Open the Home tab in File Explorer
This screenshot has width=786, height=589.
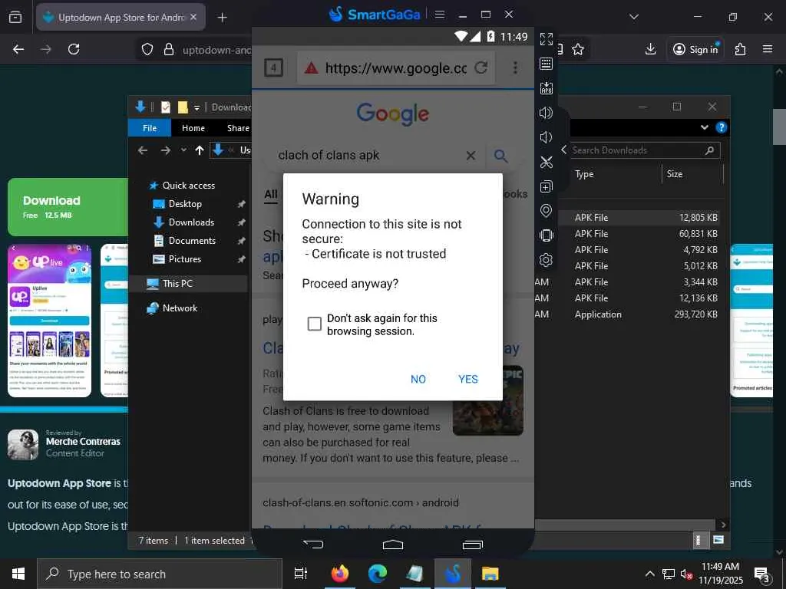(x=193, y=128)
